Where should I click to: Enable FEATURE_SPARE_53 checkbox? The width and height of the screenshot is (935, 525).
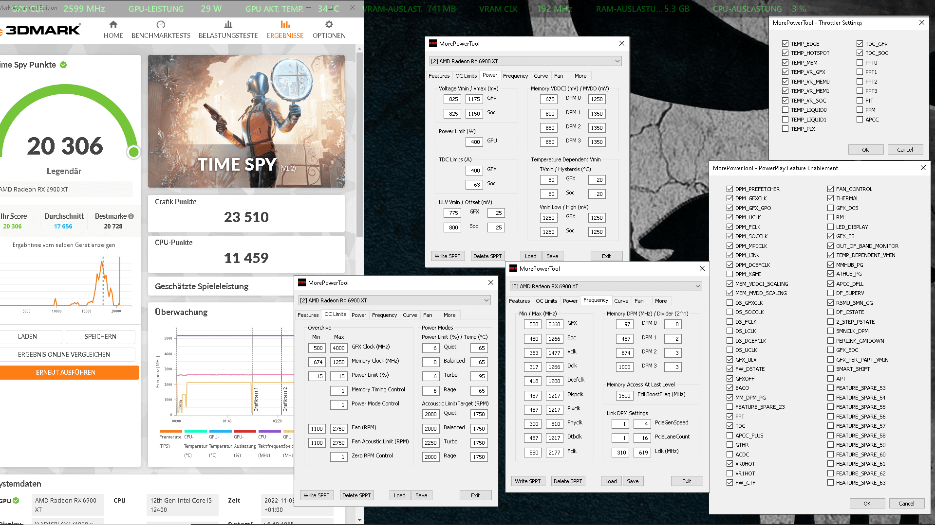coord(830,388)
